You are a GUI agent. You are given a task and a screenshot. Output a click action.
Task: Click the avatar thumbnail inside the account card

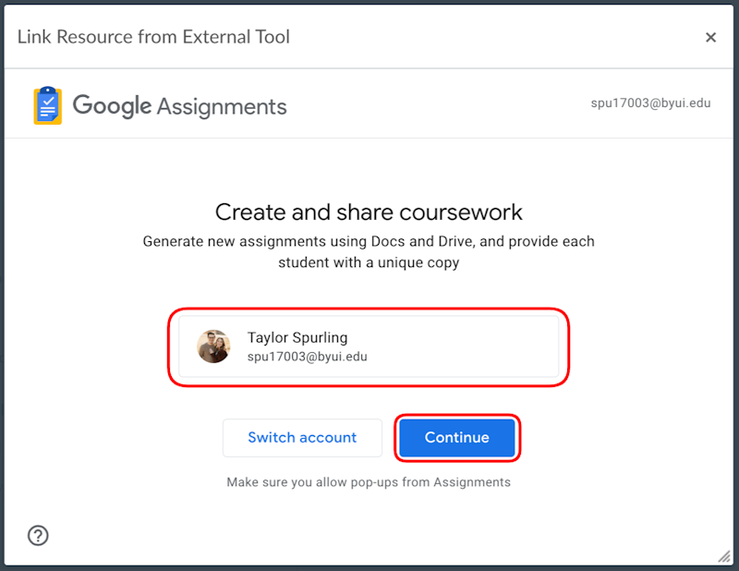214,347
